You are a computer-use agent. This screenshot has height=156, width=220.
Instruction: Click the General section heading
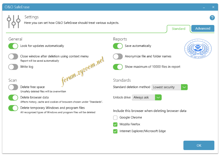[15, 39]
